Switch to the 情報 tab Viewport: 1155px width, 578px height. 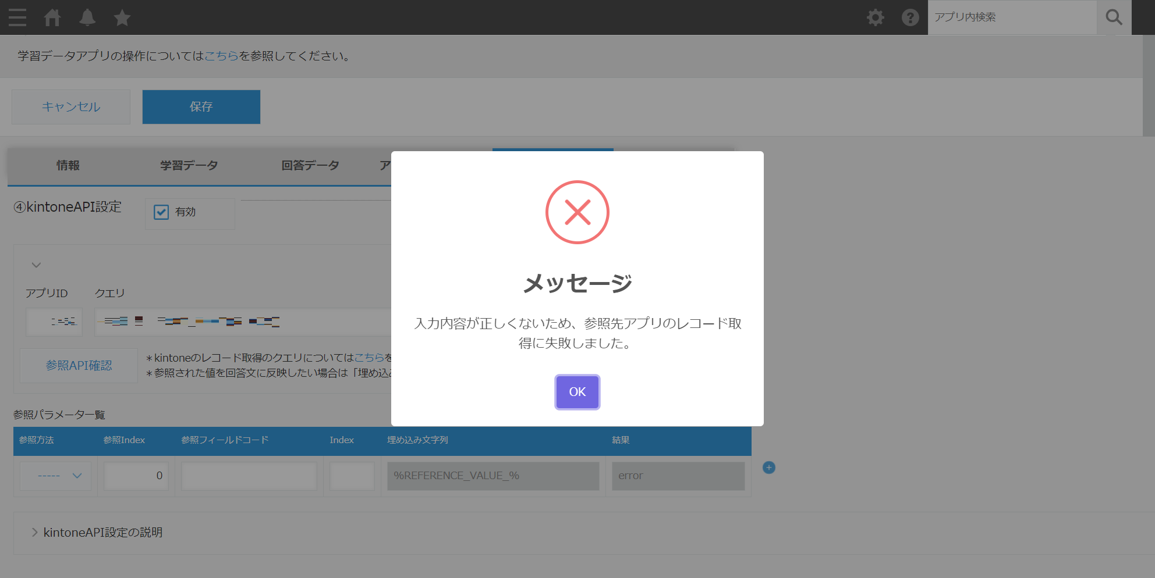tap(68, 166)
